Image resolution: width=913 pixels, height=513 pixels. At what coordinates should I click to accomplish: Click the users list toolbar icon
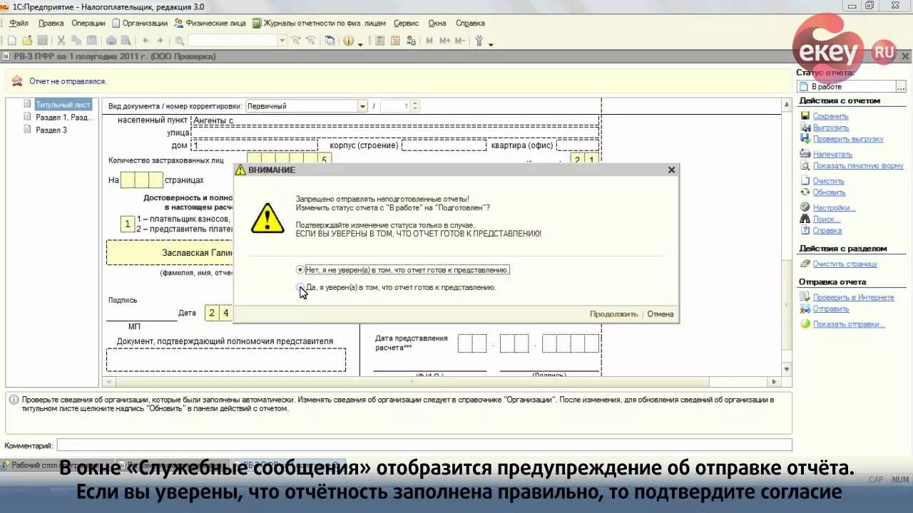tap(411, 41)
